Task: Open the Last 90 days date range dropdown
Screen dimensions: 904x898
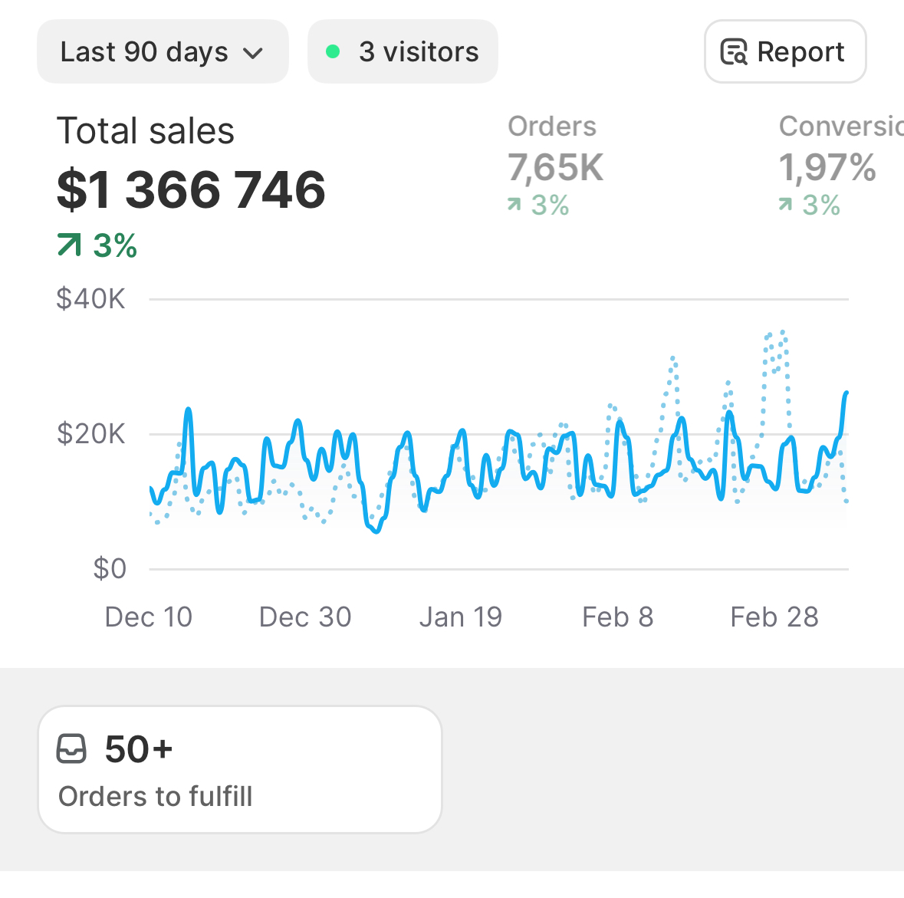Action: click(x=163, y=52)
